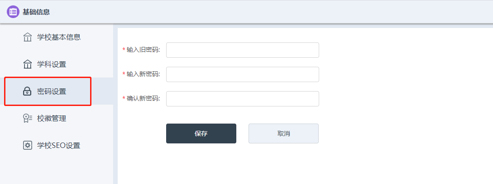The height and width of the screenshot is (184, 493).
Task: Click the lock icon for 密码设置
Action: [x=28, y=92]
